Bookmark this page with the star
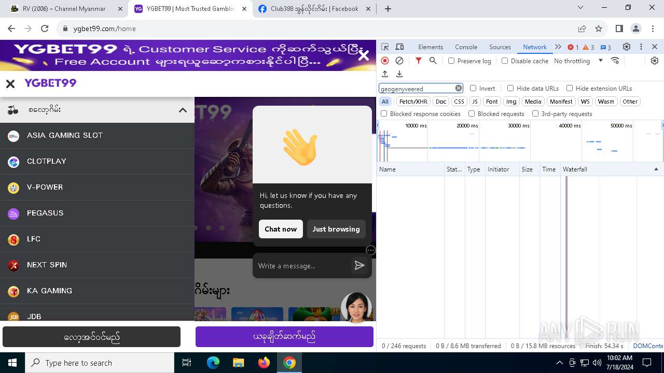The width and height of the screenshot is (664, 373). coord(599,28)
